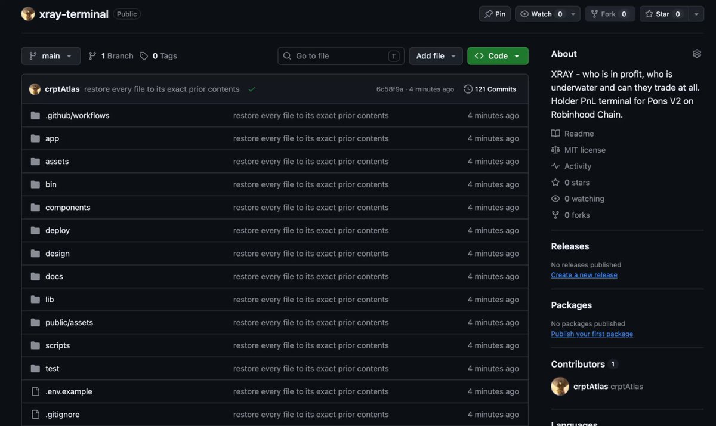Open commit hash 6c58f9a
Screen dimensions: 716x426
[390, 89]
